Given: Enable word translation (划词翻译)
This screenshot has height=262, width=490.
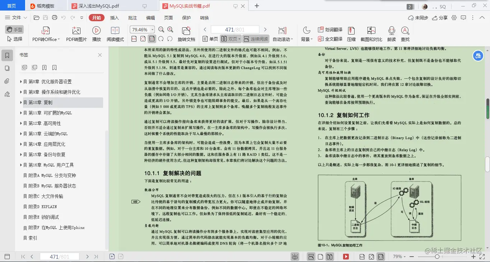Looking at the screenshot, I should tap(330, 29).
